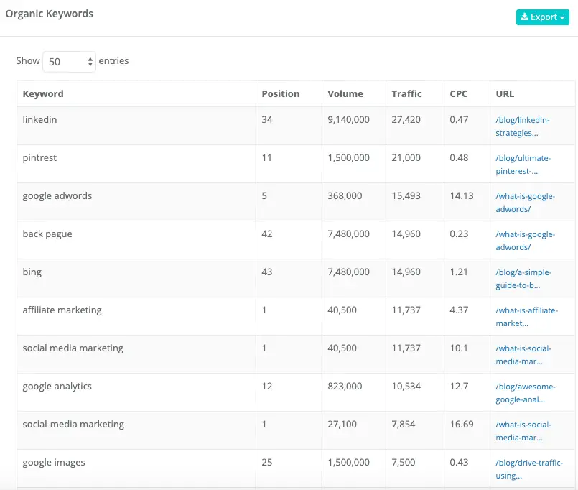
Task: Open the URL link in social media marketing row
Action: [523, 355]
